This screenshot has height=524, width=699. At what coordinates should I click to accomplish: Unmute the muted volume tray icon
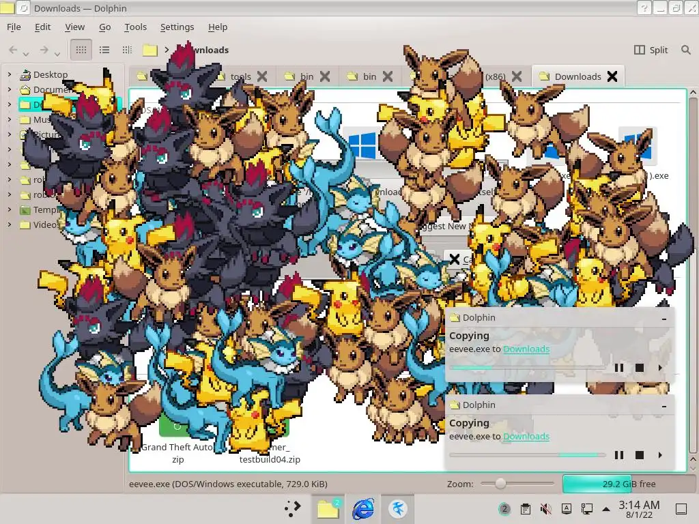coord(545,509)
